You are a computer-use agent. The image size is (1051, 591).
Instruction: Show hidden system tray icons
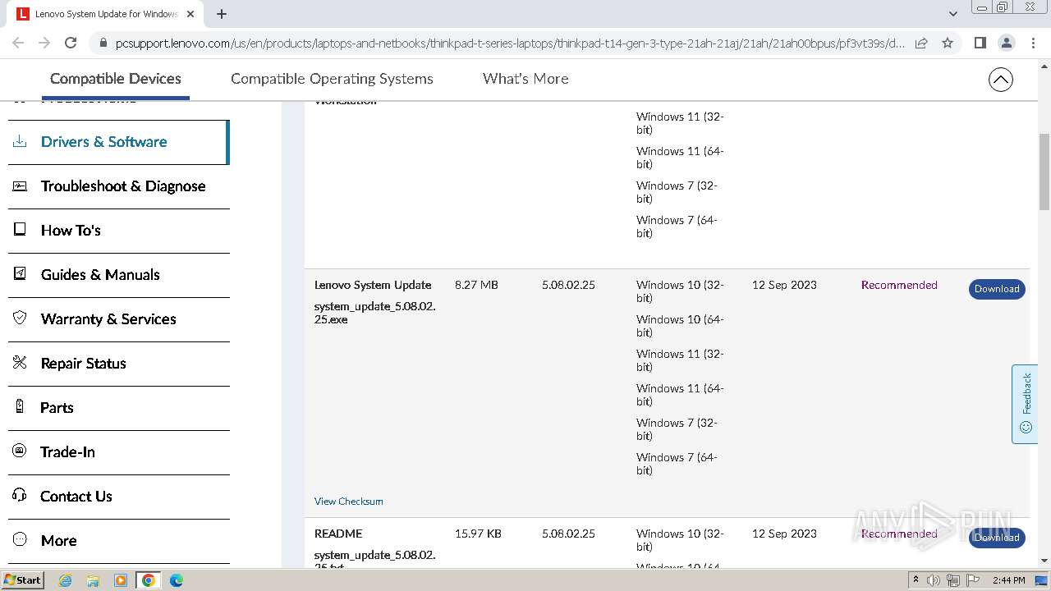click(916, 580)
